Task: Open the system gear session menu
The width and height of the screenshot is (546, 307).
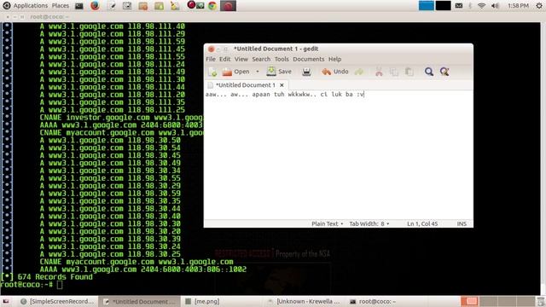Action: tap(539, 6)
